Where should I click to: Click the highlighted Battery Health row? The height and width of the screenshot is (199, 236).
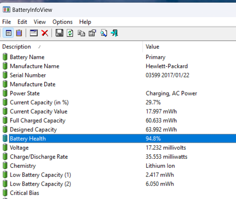point(118,138)
